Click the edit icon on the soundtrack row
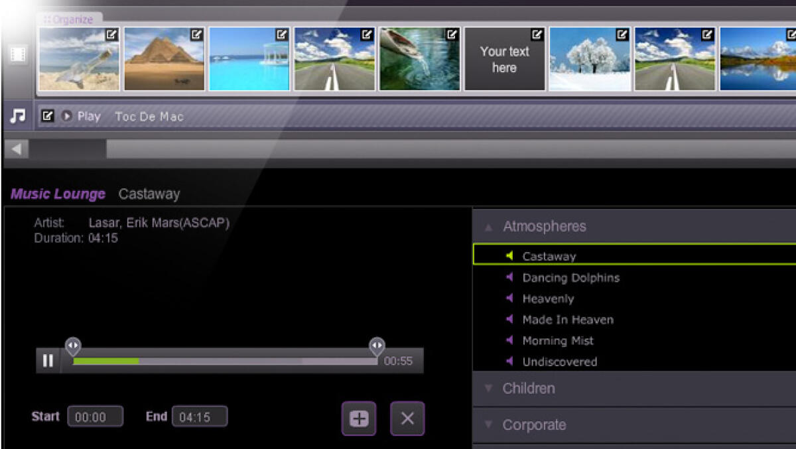Image resolution: width=796 pixels, height=449 pixels. 47,116
